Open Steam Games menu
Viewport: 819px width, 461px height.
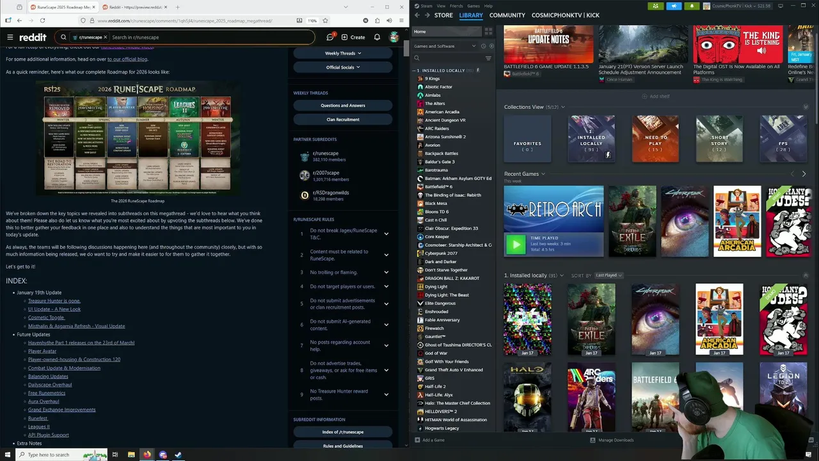tap(473, 6)
